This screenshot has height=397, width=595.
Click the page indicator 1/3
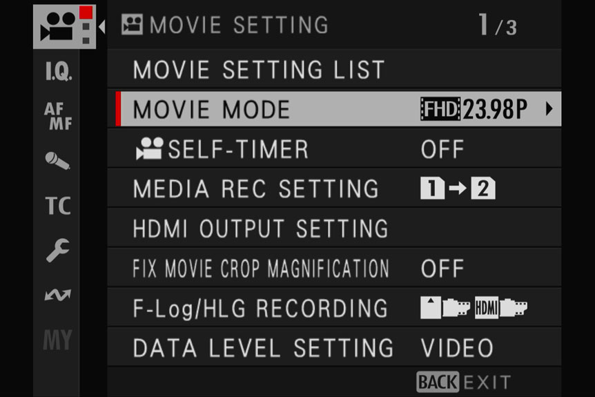click(498, 25)
